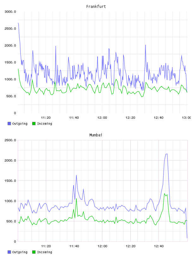Click Frankfurt's 11:40 time axis label
This screenshot has height=257, width=192.
click(74, 118)
